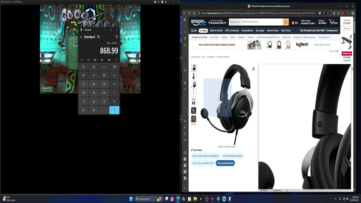Select the Best Sellers subcategory tab
Image resolution: width=361 pixels, height=203 pixels.
pos(214,37)
